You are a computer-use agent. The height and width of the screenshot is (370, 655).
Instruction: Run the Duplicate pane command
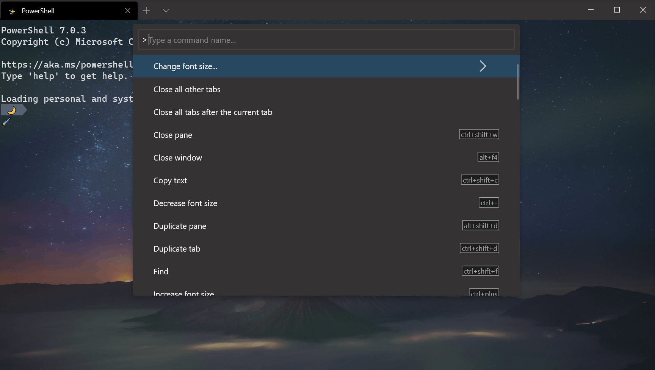[x=180, y=226]
